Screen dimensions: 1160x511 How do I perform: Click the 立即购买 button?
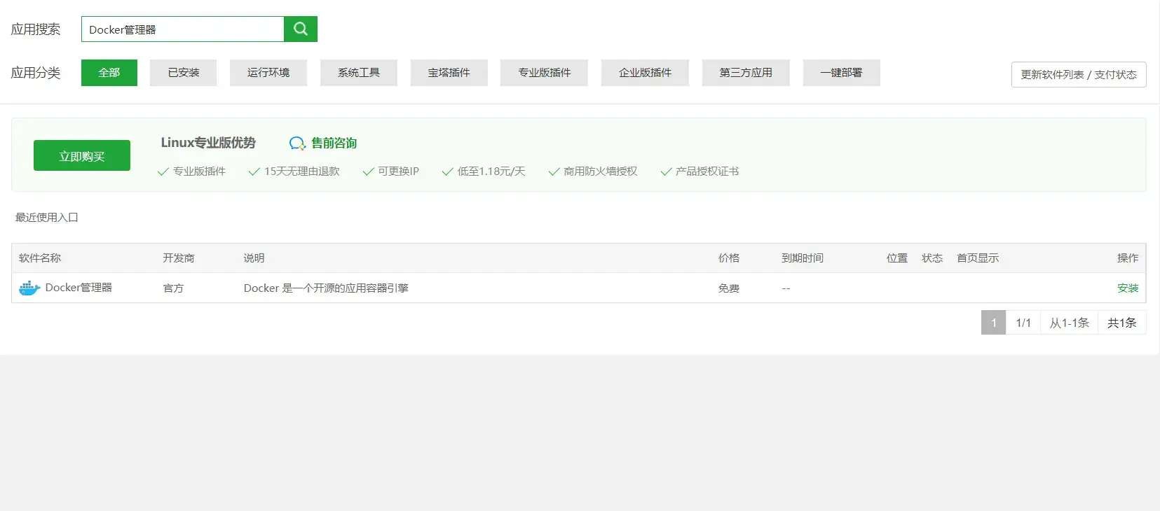coord(82,155)
